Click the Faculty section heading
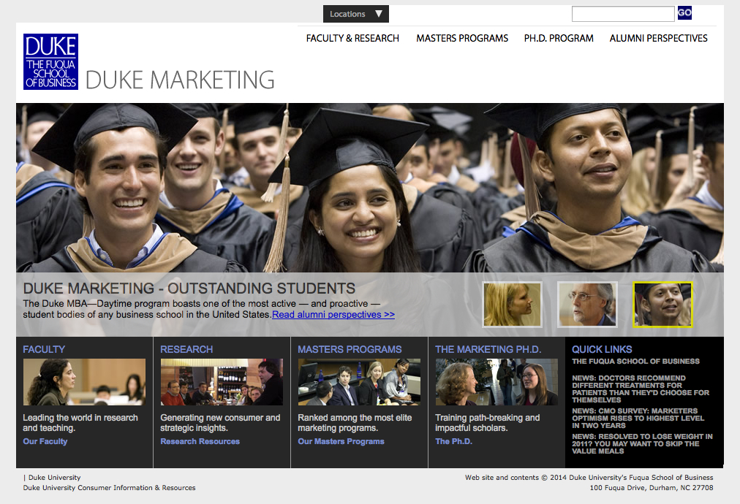The height and width of the screenshot is (504, 740). (x=44, y=349)
